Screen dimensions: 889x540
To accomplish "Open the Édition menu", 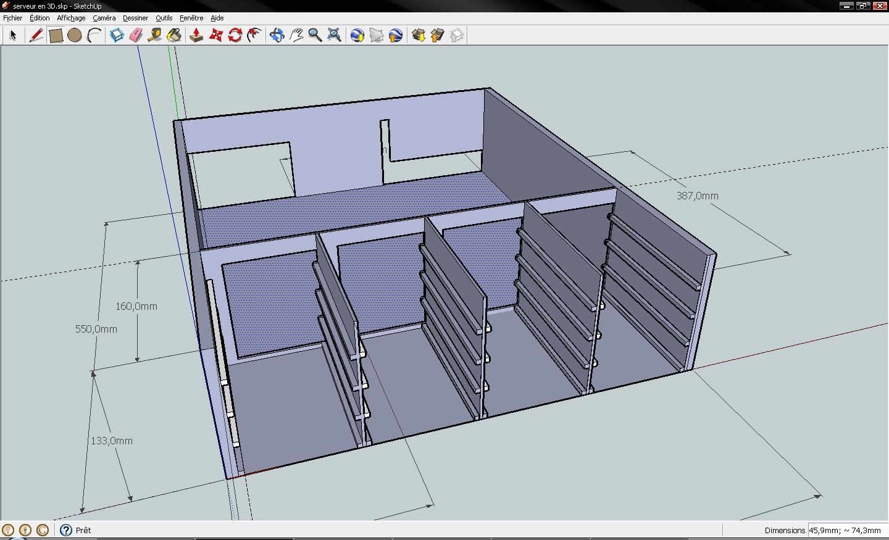I will pyautogui.click(x=40, y=18).
